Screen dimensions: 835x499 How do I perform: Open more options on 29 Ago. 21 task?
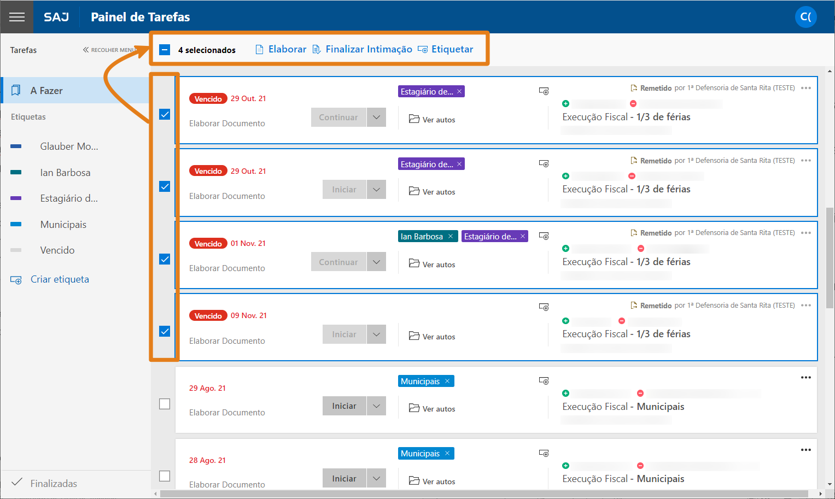click(x=806, y=377)
